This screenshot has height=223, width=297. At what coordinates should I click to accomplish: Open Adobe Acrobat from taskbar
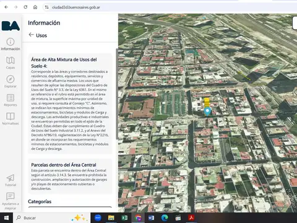[x=191, y=218]
